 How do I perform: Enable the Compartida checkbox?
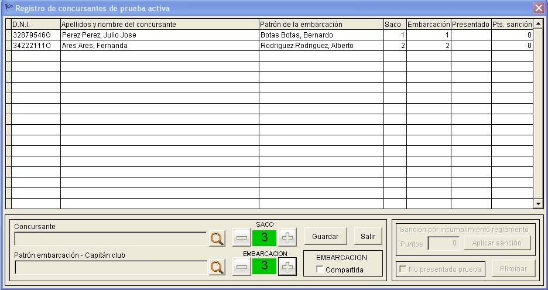320,270
